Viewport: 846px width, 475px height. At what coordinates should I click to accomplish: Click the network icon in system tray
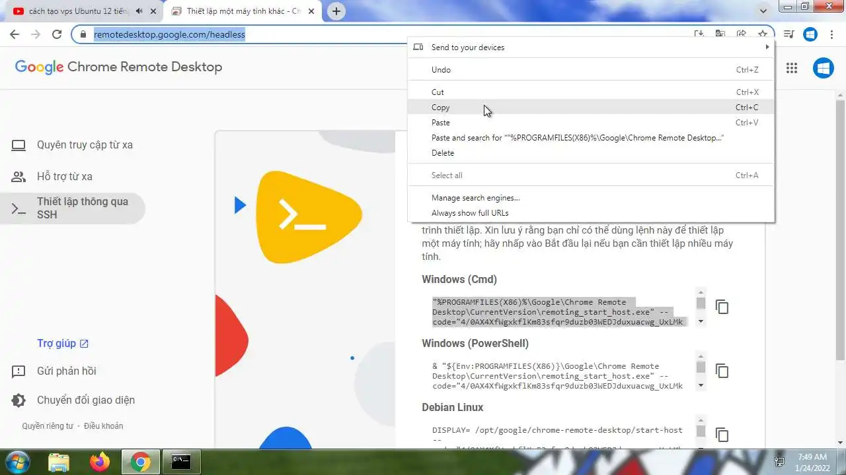click(779, 462)
